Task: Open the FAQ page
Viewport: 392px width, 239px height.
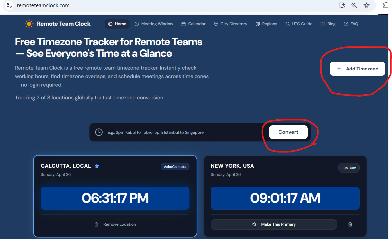Action: point(351,24)
